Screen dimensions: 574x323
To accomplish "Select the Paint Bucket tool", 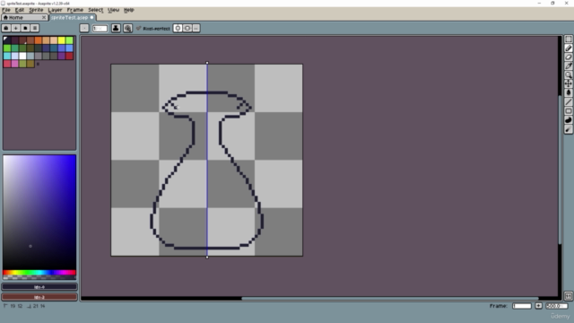I will (x=568, y=93).
